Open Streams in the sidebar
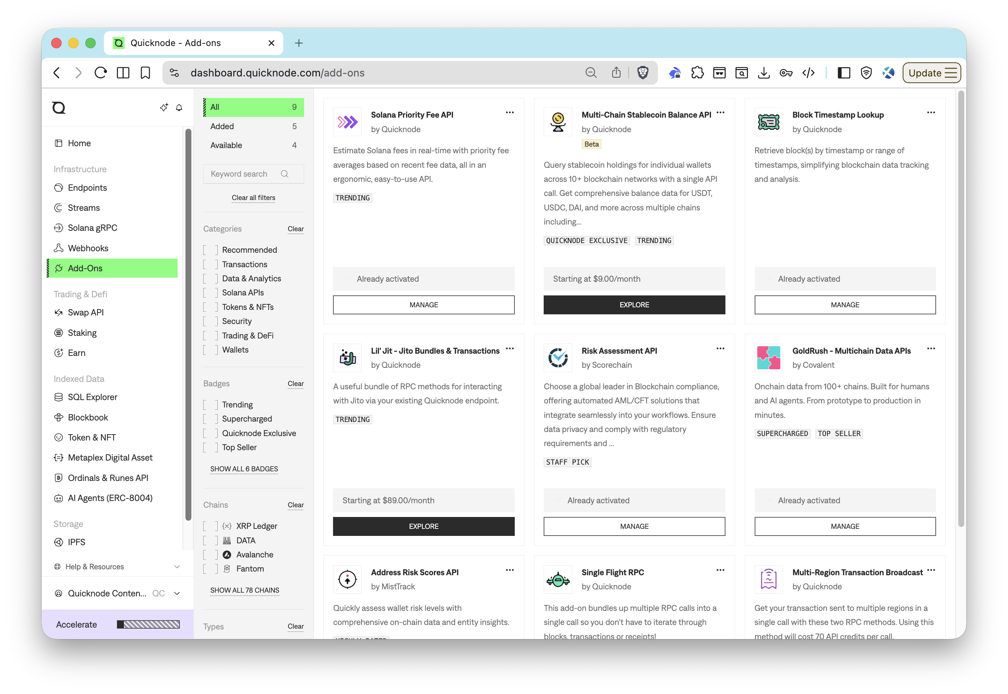 point(112,207)
